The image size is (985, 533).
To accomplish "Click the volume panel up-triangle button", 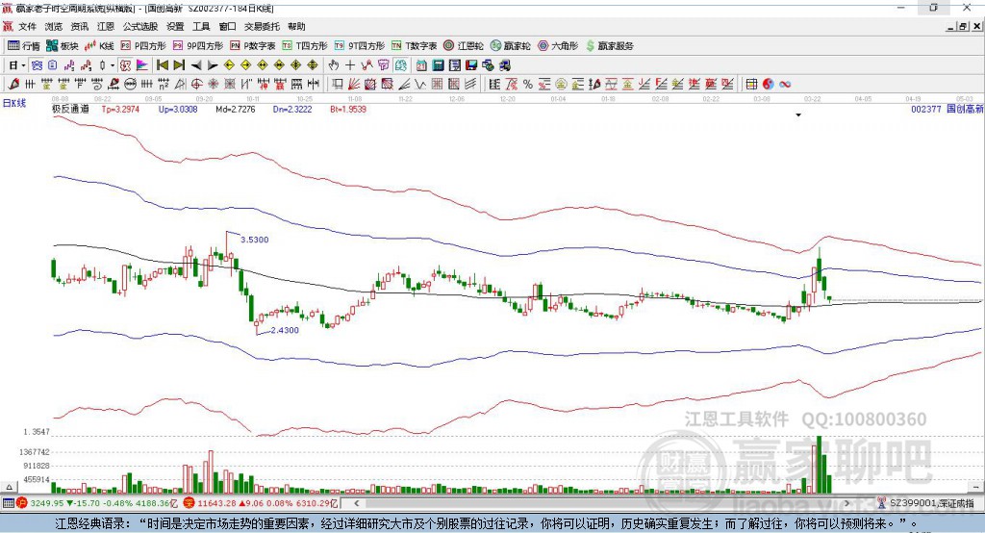I will coord(9,487).
